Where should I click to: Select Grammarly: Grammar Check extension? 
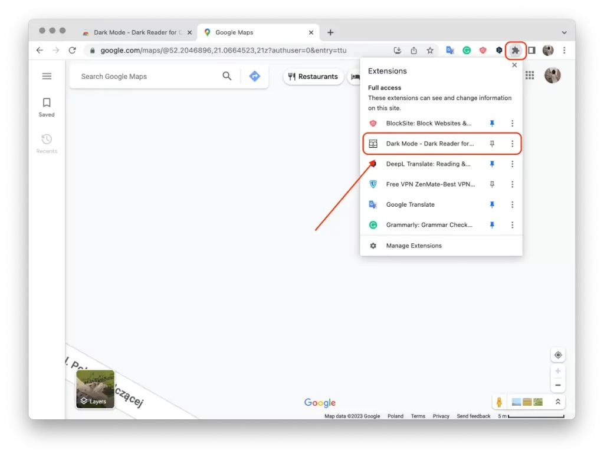point(429,225)
